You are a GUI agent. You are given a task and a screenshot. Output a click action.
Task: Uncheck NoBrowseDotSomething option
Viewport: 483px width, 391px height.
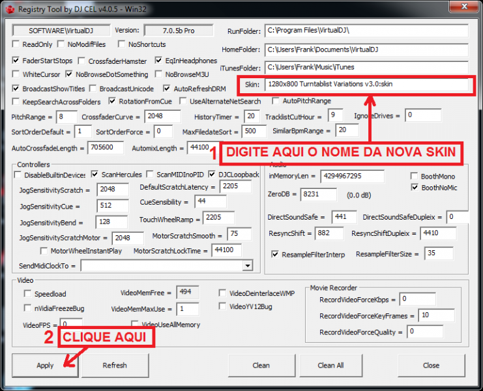69,74
